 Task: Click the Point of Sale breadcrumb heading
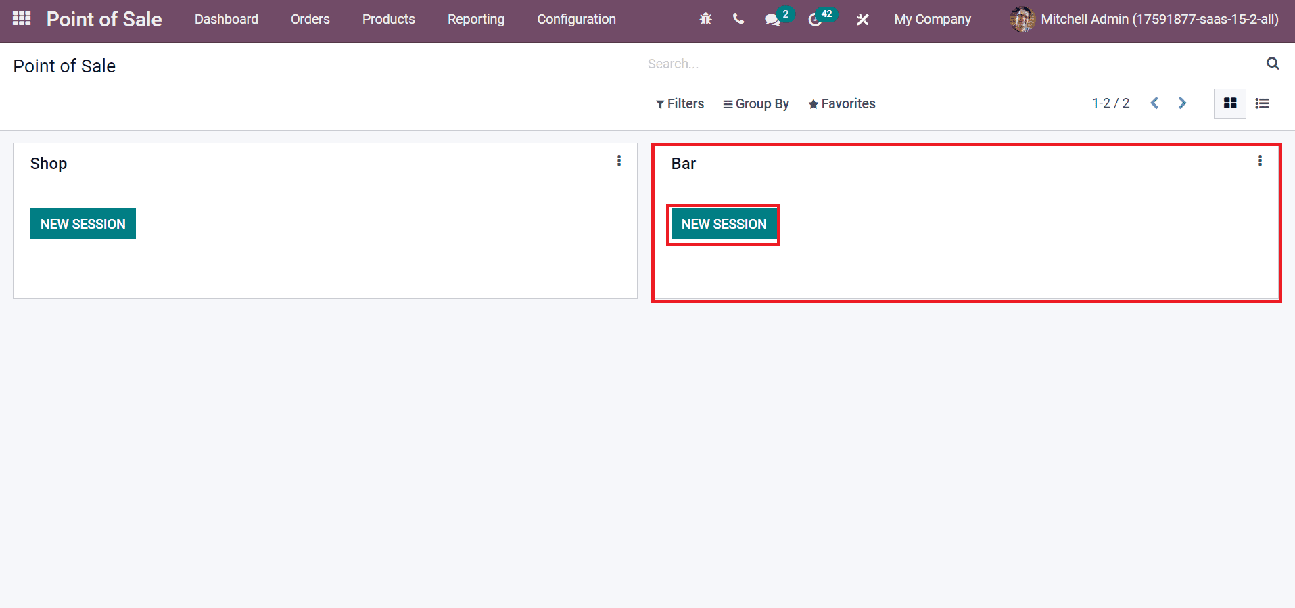64,66
